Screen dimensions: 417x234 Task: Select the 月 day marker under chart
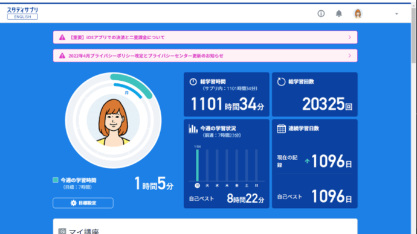[197, 185]
